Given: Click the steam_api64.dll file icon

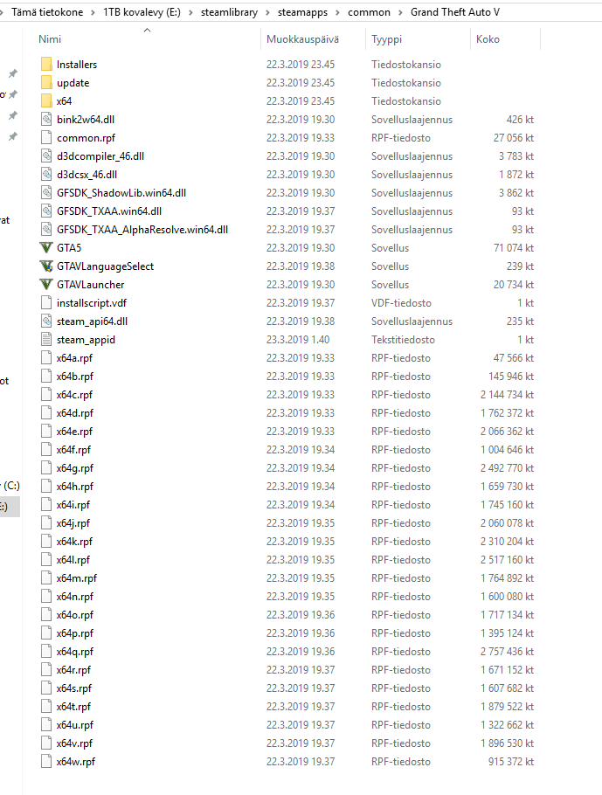Looking at the screenshot, I should coord(46,321).
